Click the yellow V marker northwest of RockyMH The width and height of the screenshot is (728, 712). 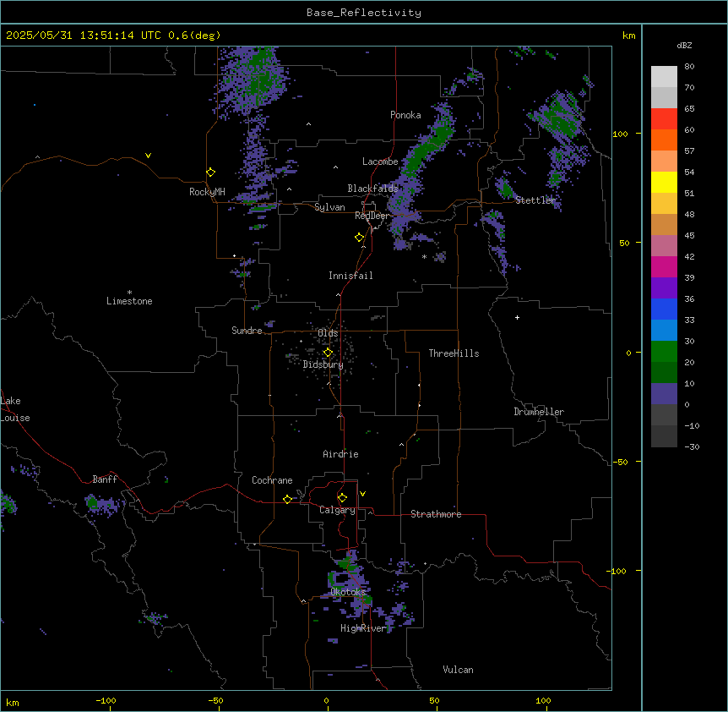click(x=148, y=156)
